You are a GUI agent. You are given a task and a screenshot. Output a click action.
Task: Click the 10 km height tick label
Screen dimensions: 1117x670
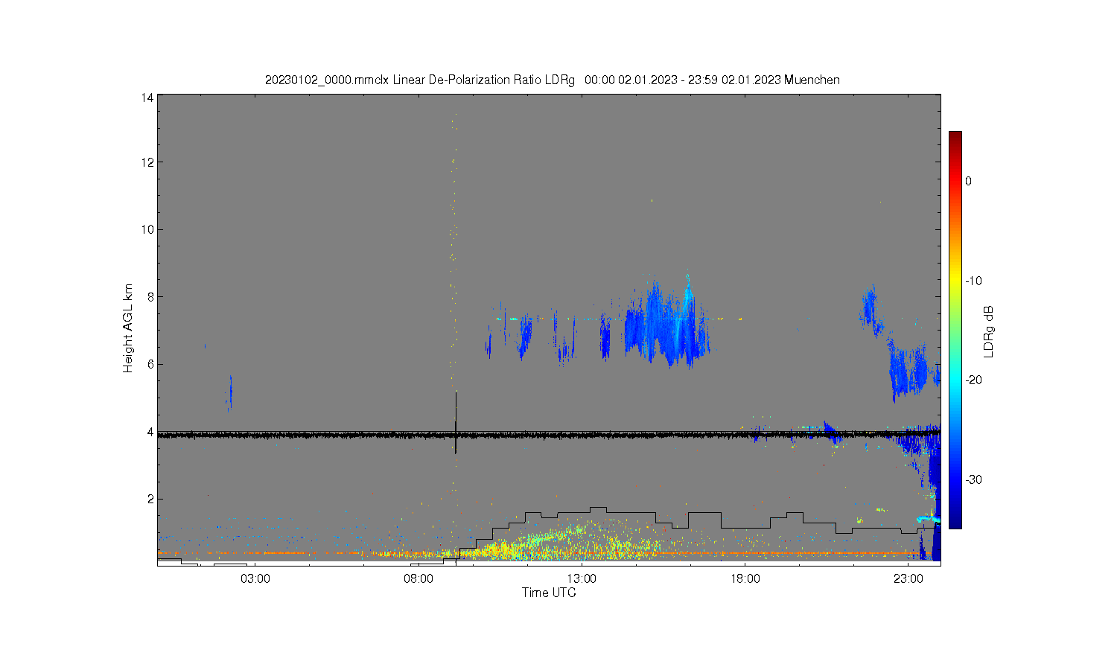[147, 229]
